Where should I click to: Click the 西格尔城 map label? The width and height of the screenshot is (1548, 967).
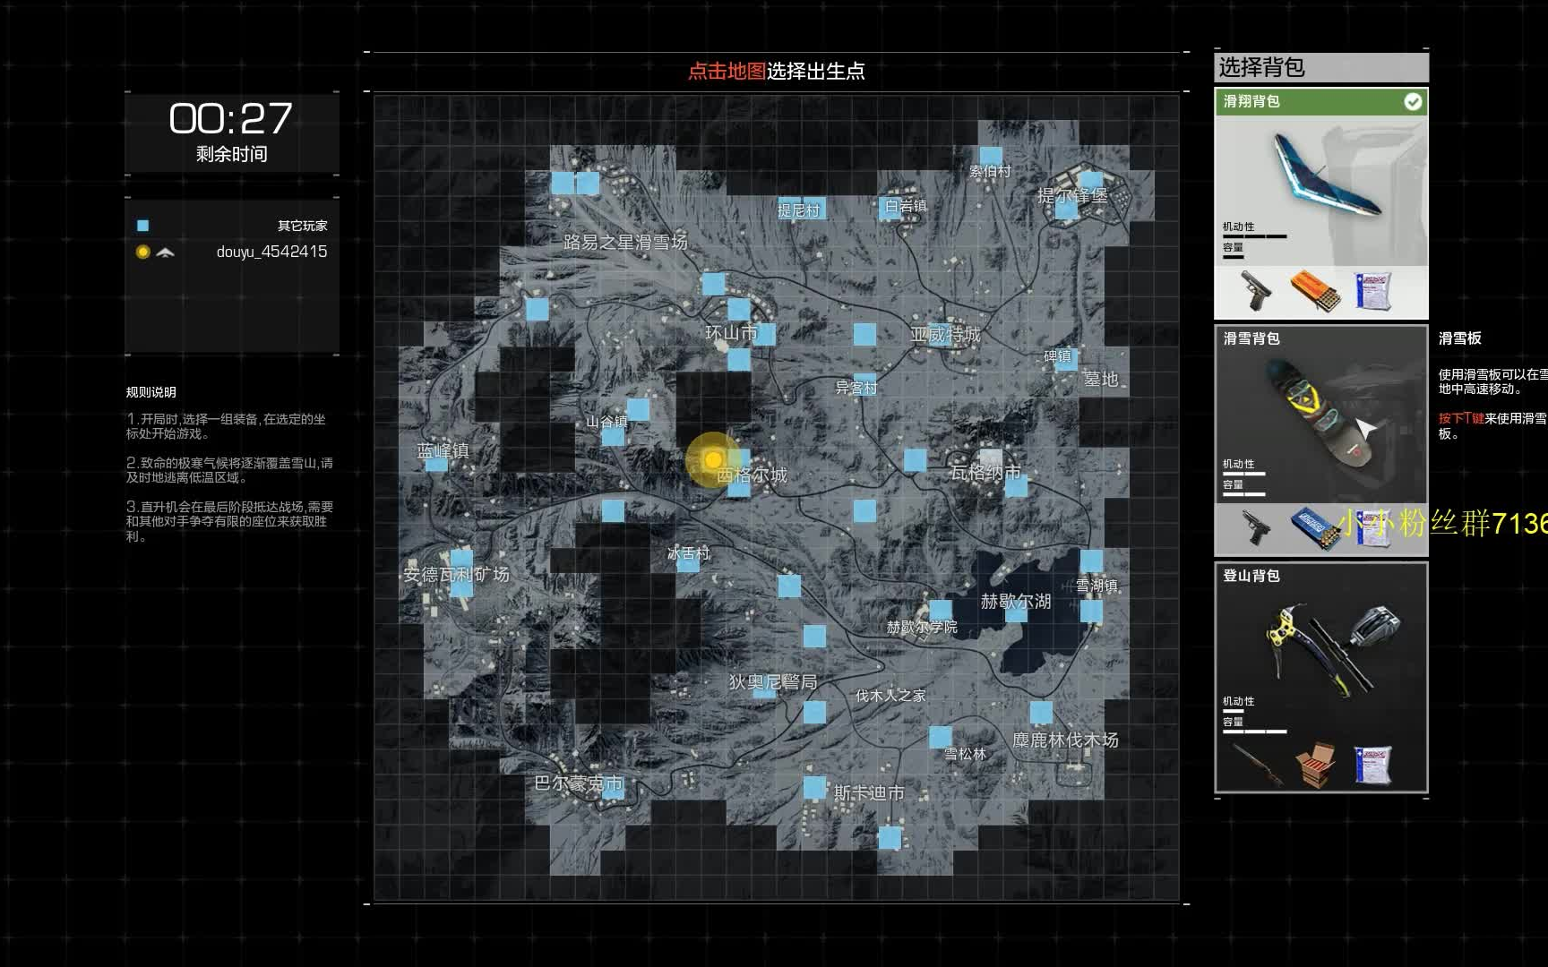(752, 475)
